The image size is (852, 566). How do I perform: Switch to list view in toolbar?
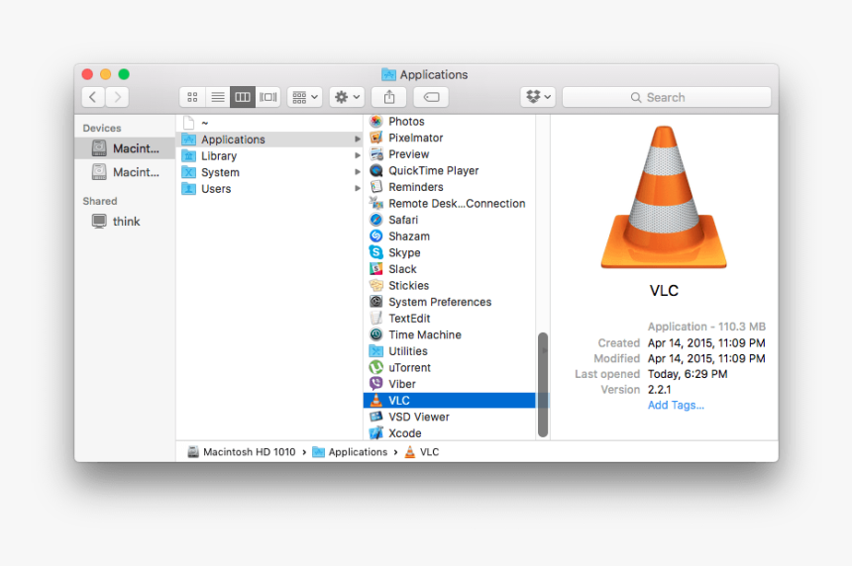218,97
